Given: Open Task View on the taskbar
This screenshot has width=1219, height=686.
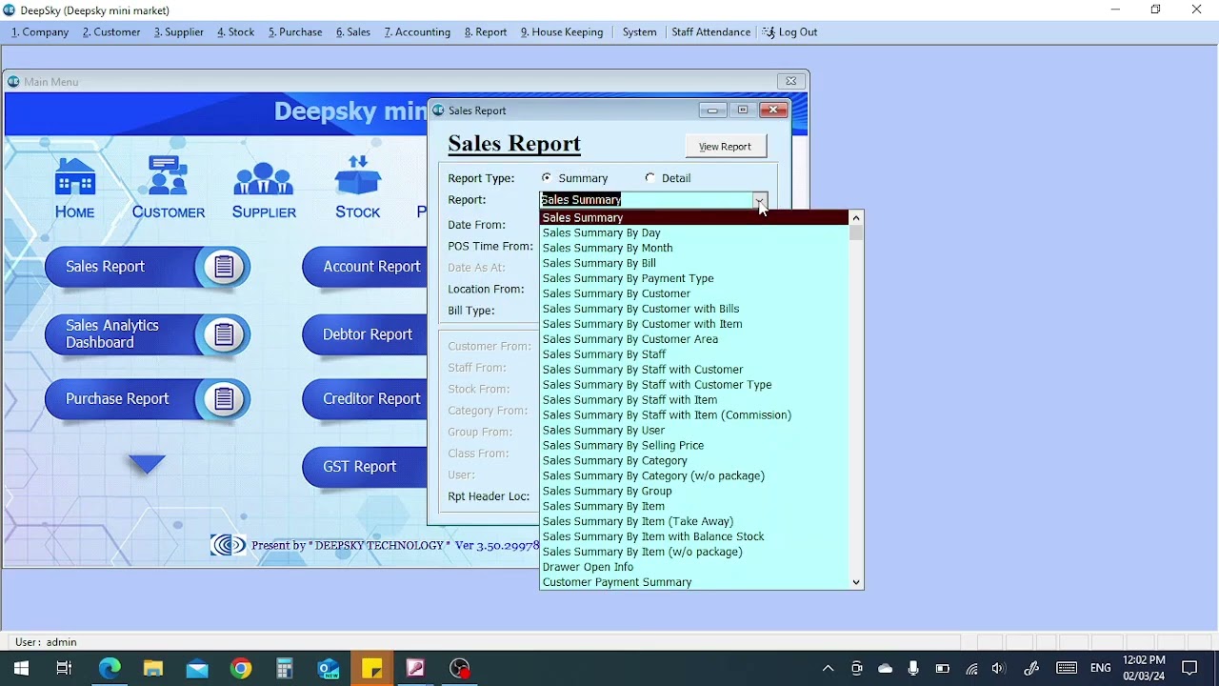Looking at the screenshot, I should [x=64, y=668].
